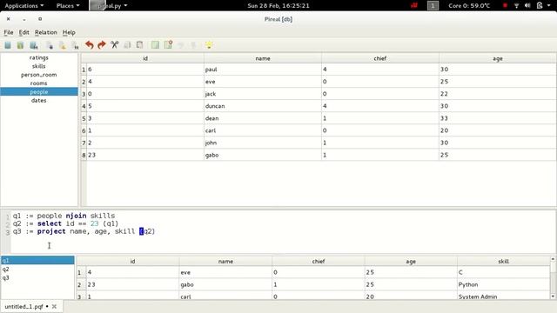
Task: Click the volume speaker tray icon
Action: [527, 6]
